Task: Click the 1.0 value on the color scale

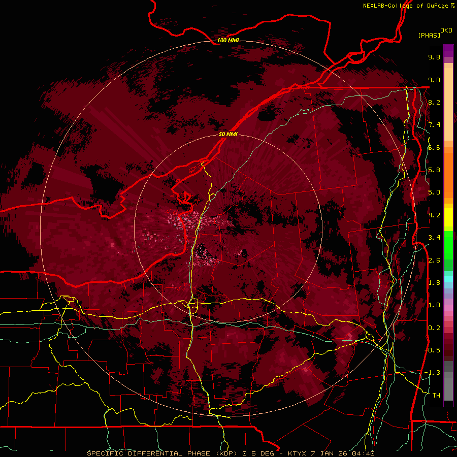Action: point(434,305)
